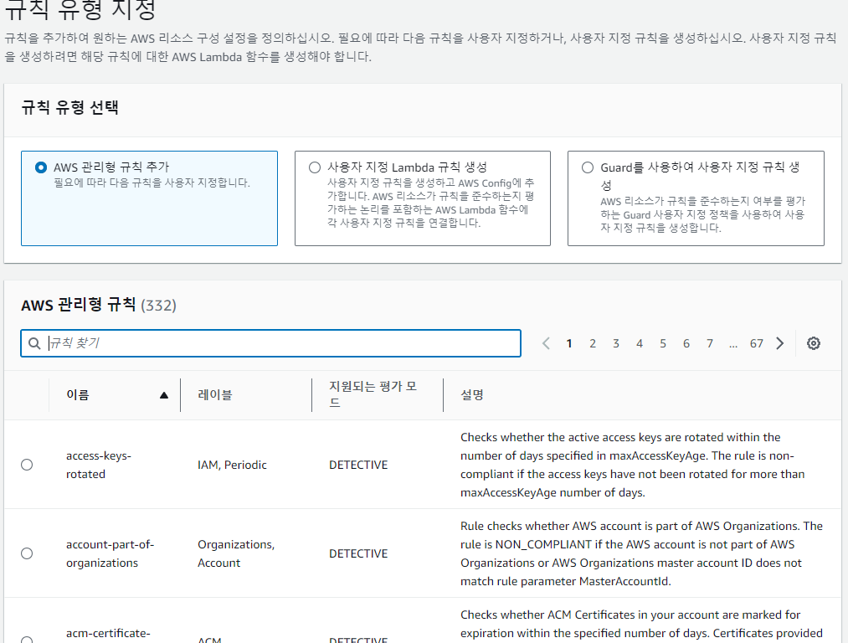Click the pagination ellipsis
Viewport: 848px width, 643px height.
coord(732,344)
